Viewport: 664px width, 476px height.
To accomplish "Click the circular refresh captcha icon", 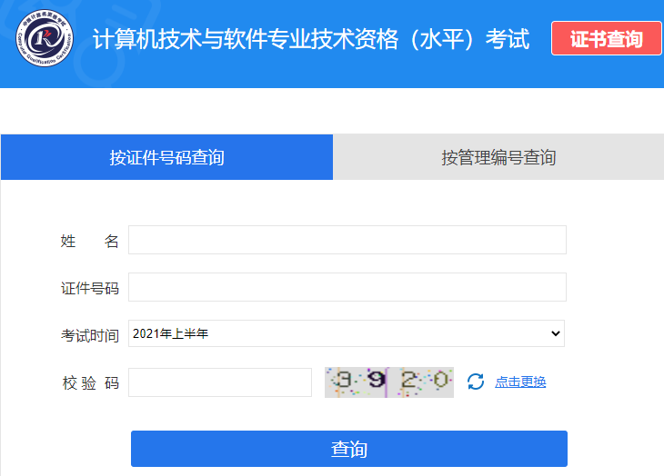I will [x=476, y=382].
